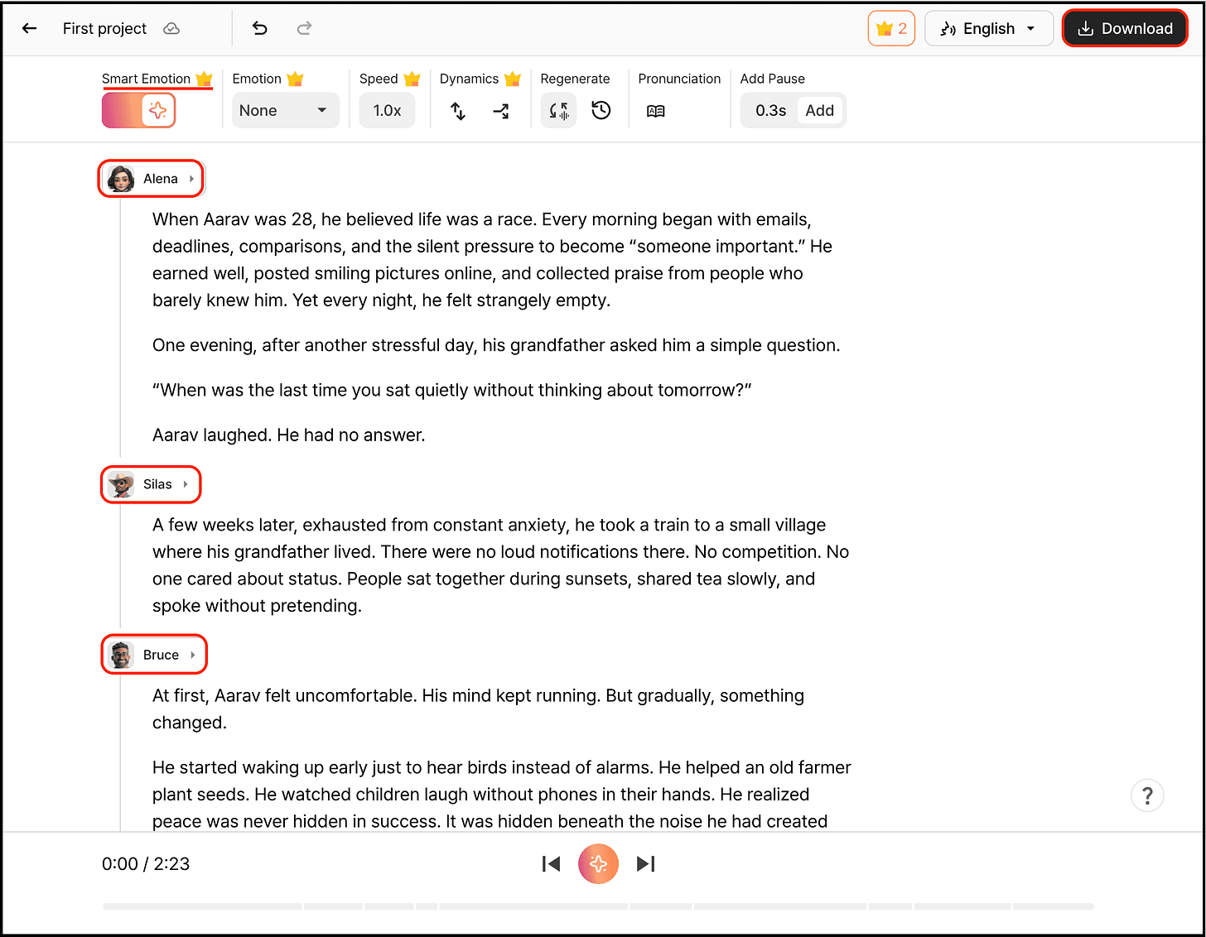Click the paragraph 'At first, Aarav felt uncomfortable'
1206x937 pixels.
point(478,709)
